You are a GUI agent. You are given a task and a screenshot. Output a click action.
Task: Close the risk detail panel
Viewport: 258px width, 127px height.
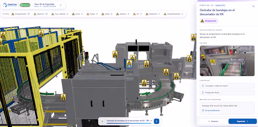point(253,6)
